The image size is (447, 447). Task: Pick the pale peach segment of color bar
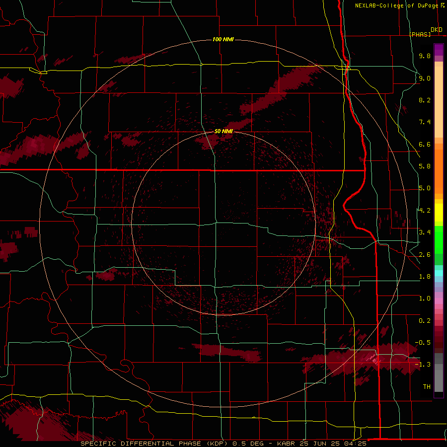click(x=439, y=103)
